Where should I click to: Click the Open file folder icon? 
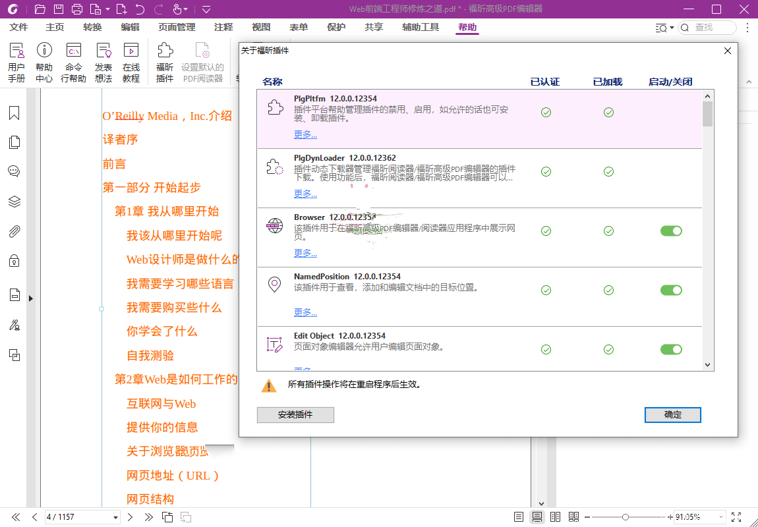pyautogui.click(x=40, y=9)
